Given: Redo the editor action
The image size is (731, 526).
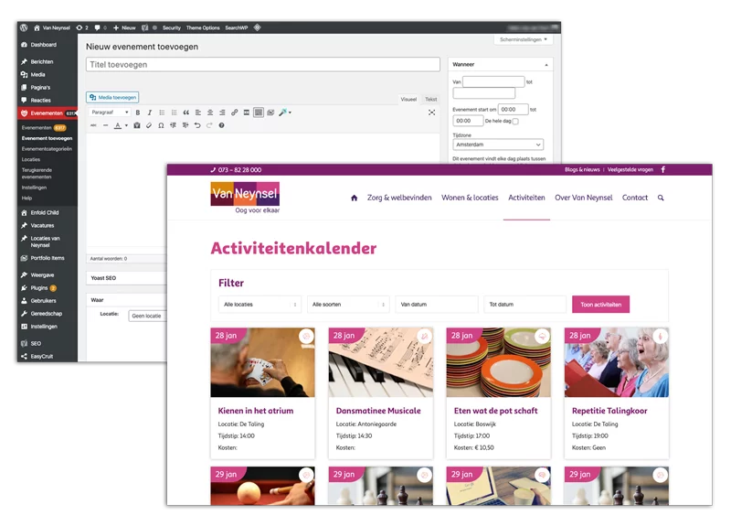Looking at the screenshot, I should point(209,125).
